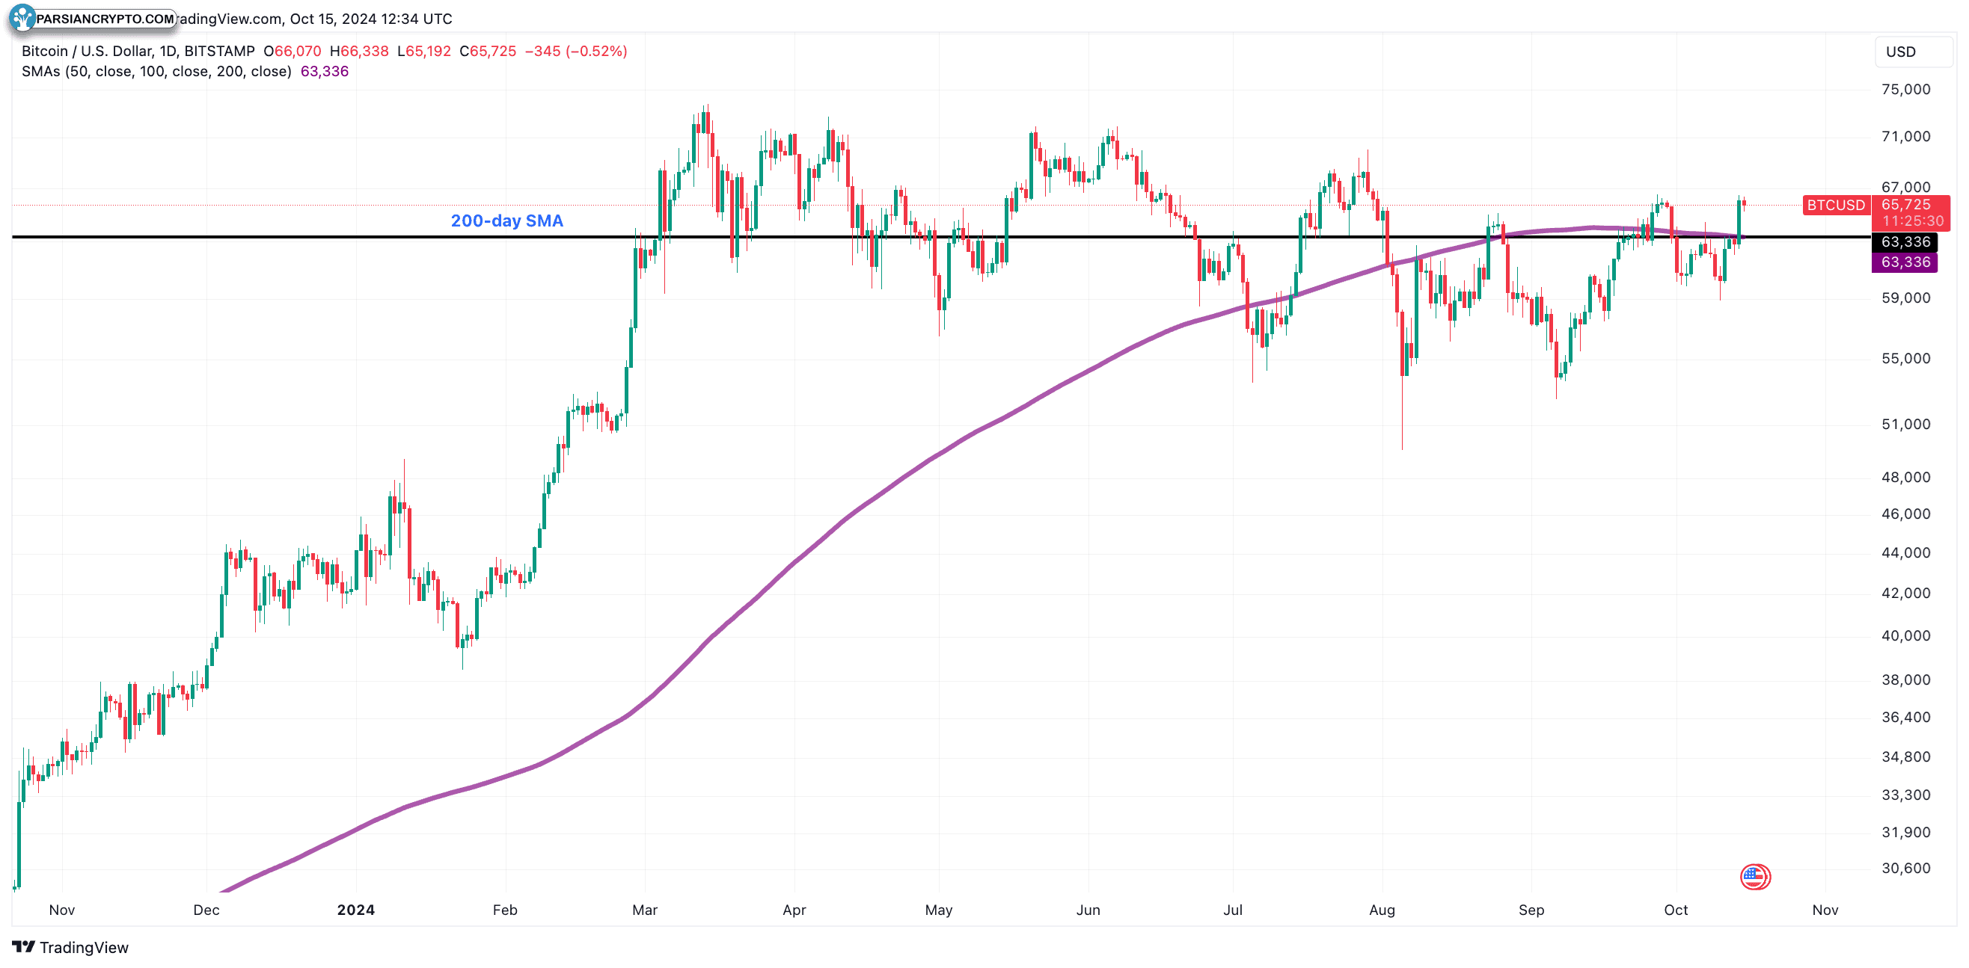The width and height of the screenshot is (1969, 968).
Task: Click the 2024 year label on time axis
Action: [x=355, y=910]
